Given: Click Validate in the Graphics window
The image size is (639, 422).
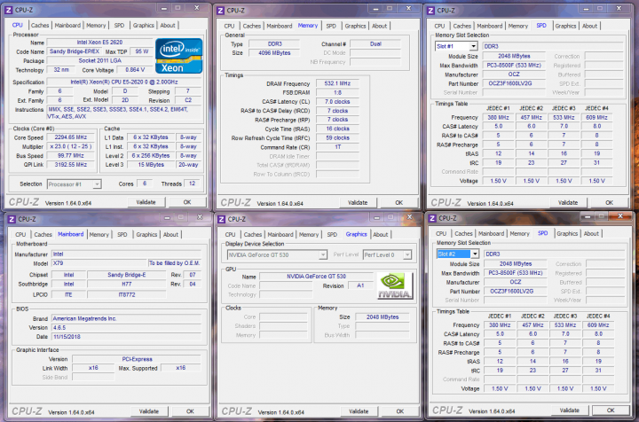Looking at the screenshot, I should tap(359, 411).
